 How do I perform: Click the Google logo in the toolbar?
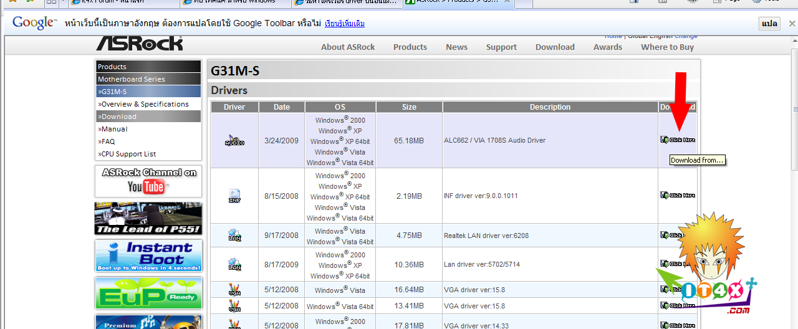point(34,23)
